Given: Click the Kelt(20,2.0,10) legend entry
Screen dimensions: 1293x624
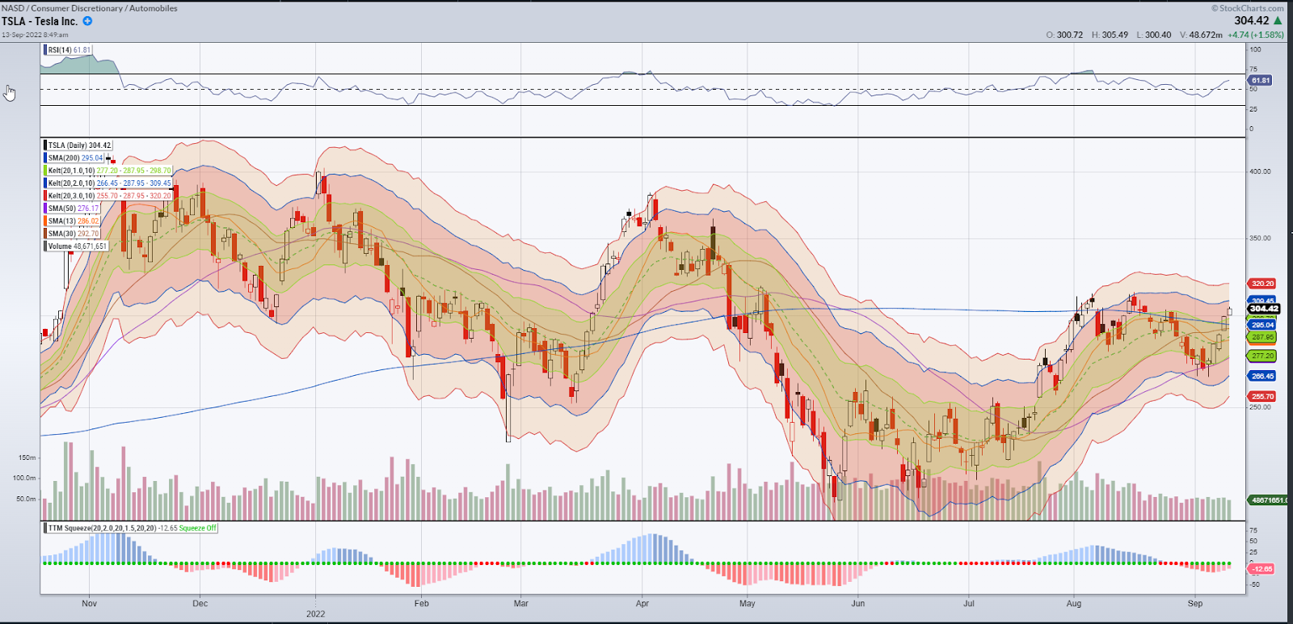Looking at the screenshot, I should pos(108,183).
